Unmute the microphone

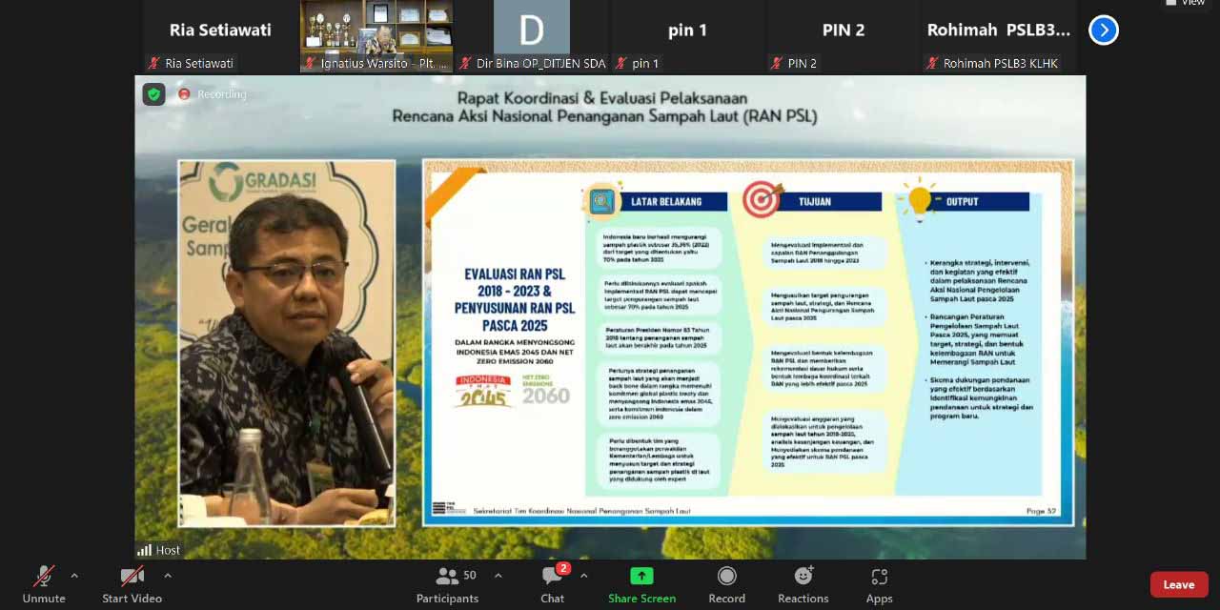pos(44,583)
